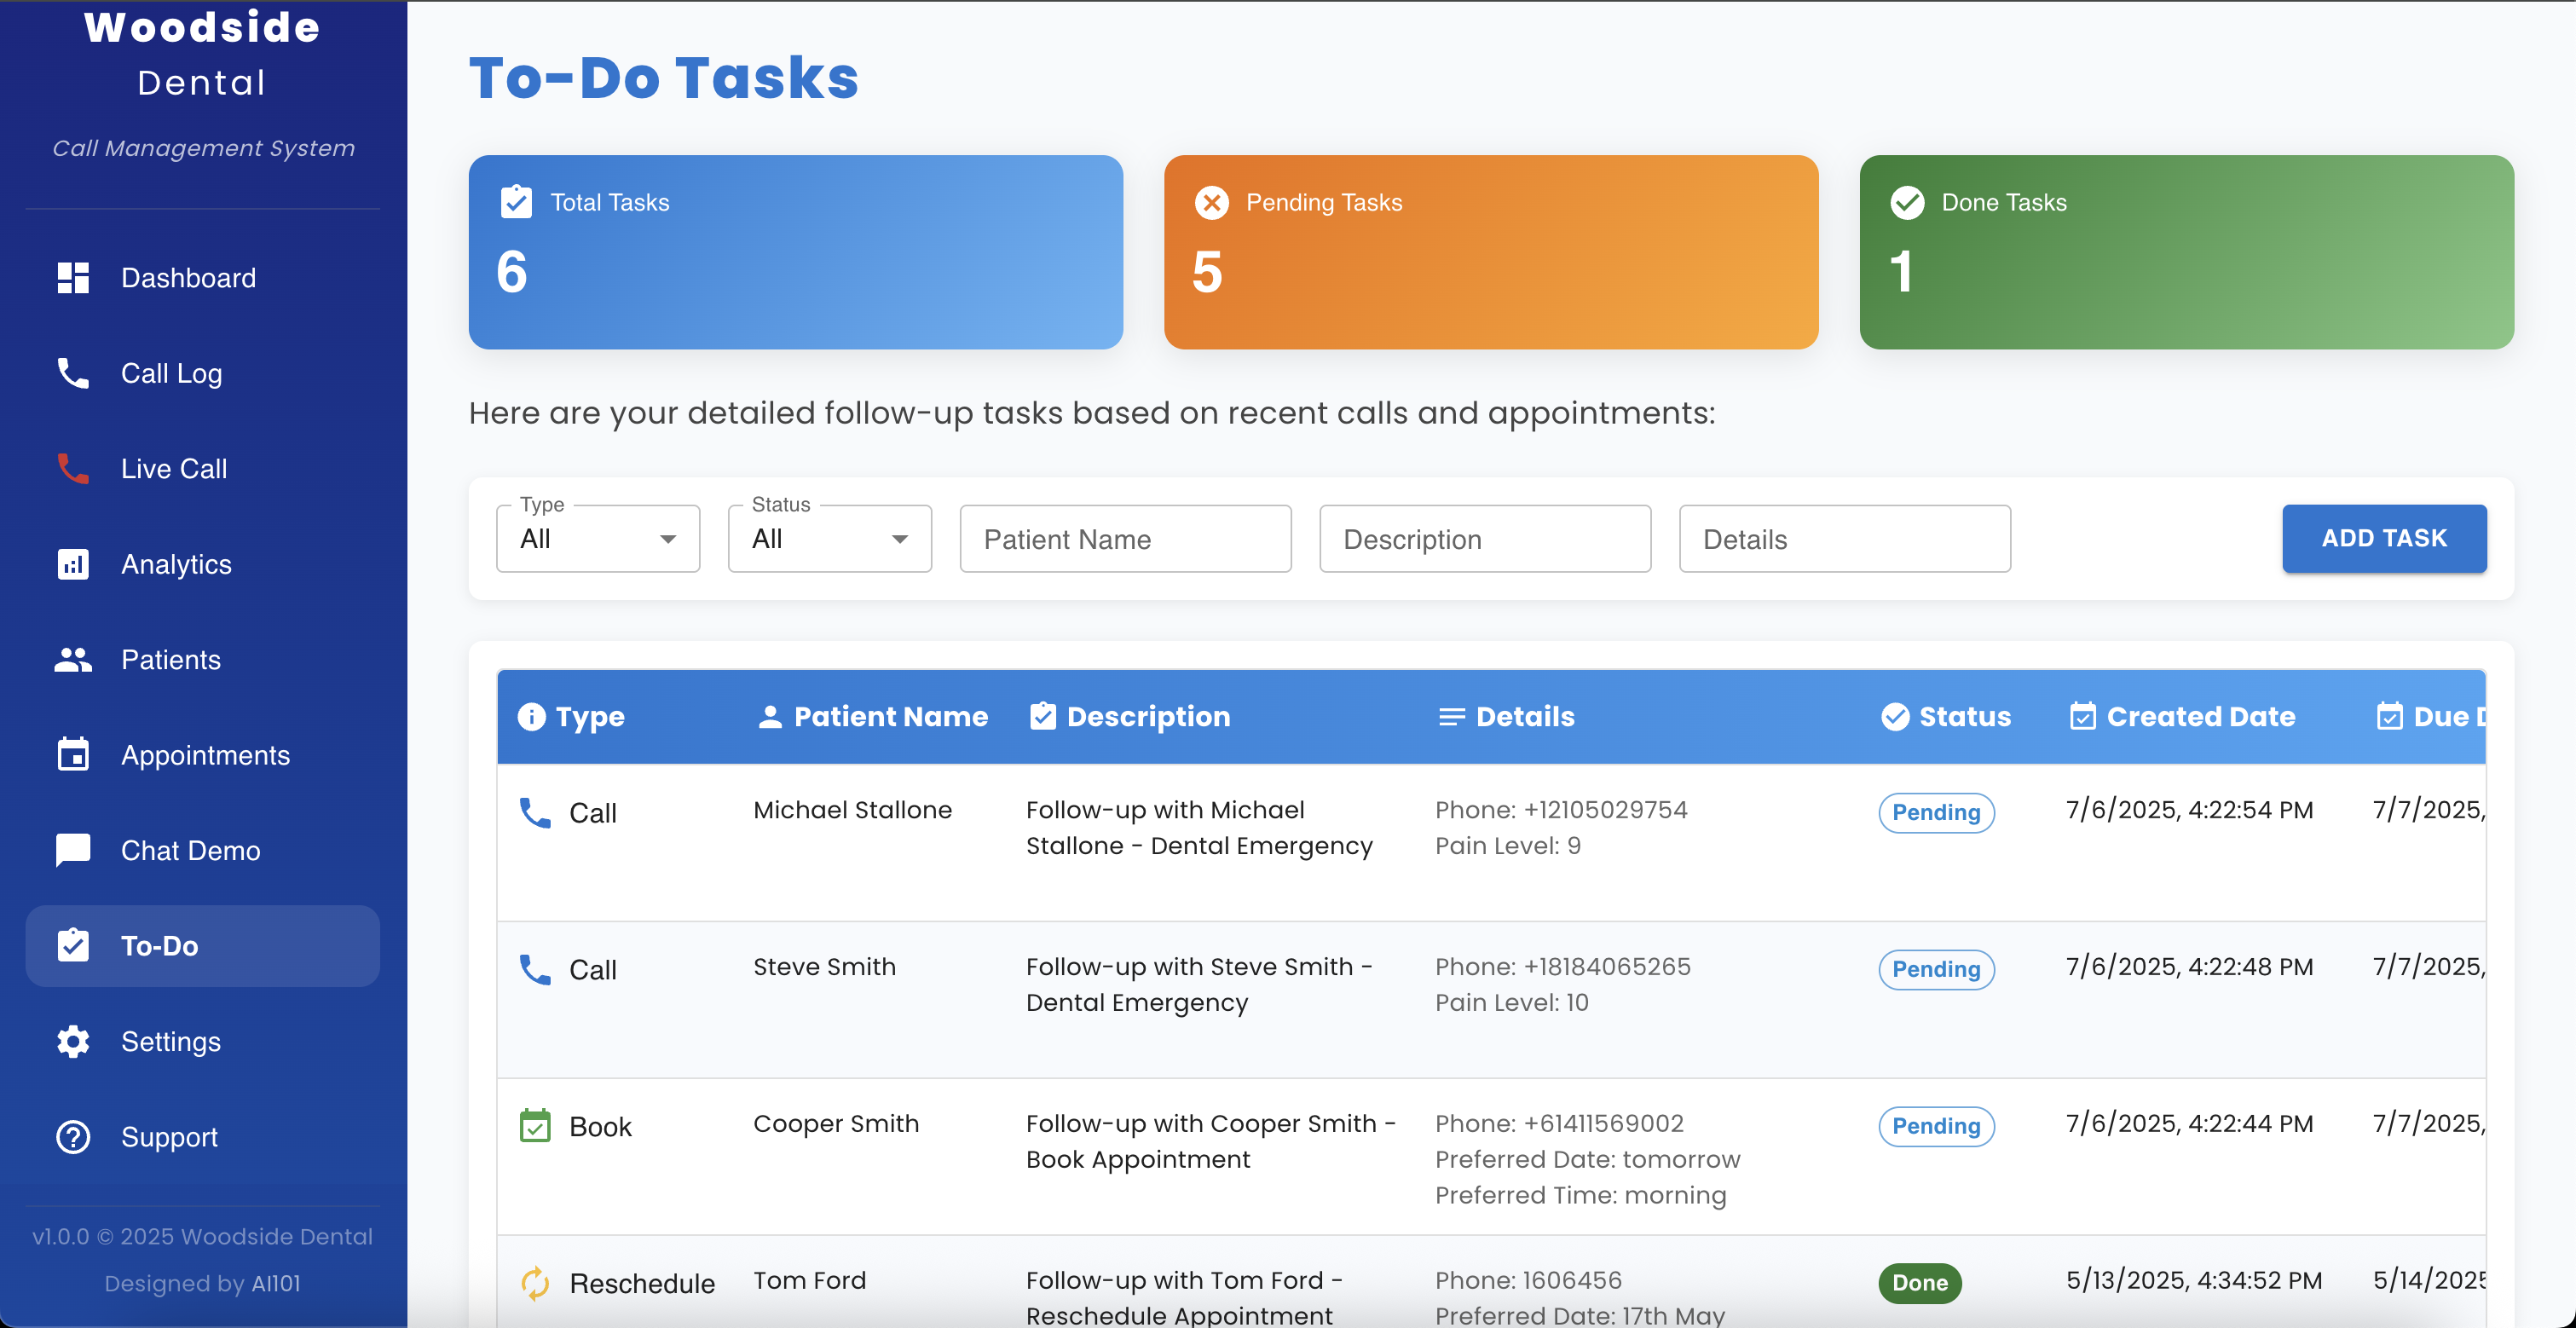Select the To-Do sidebar item
The width and height of the screenshot is (2576, 1328).
coord(203,946)
